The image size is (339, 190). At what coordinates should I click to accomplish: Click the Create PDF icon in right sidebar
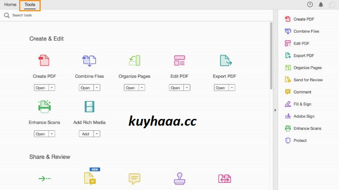[x=288, y=19]
